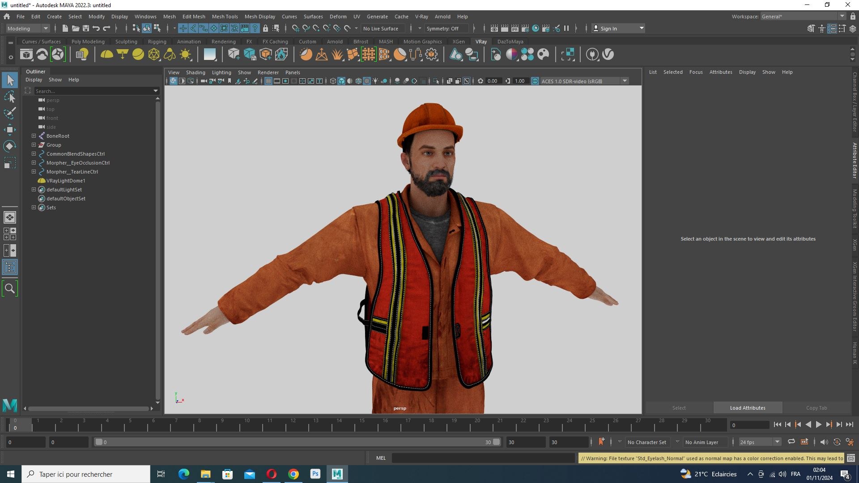The image size is (859, 483).
Task: Activate the Lasso select tool
Action: tap(9, 97)
